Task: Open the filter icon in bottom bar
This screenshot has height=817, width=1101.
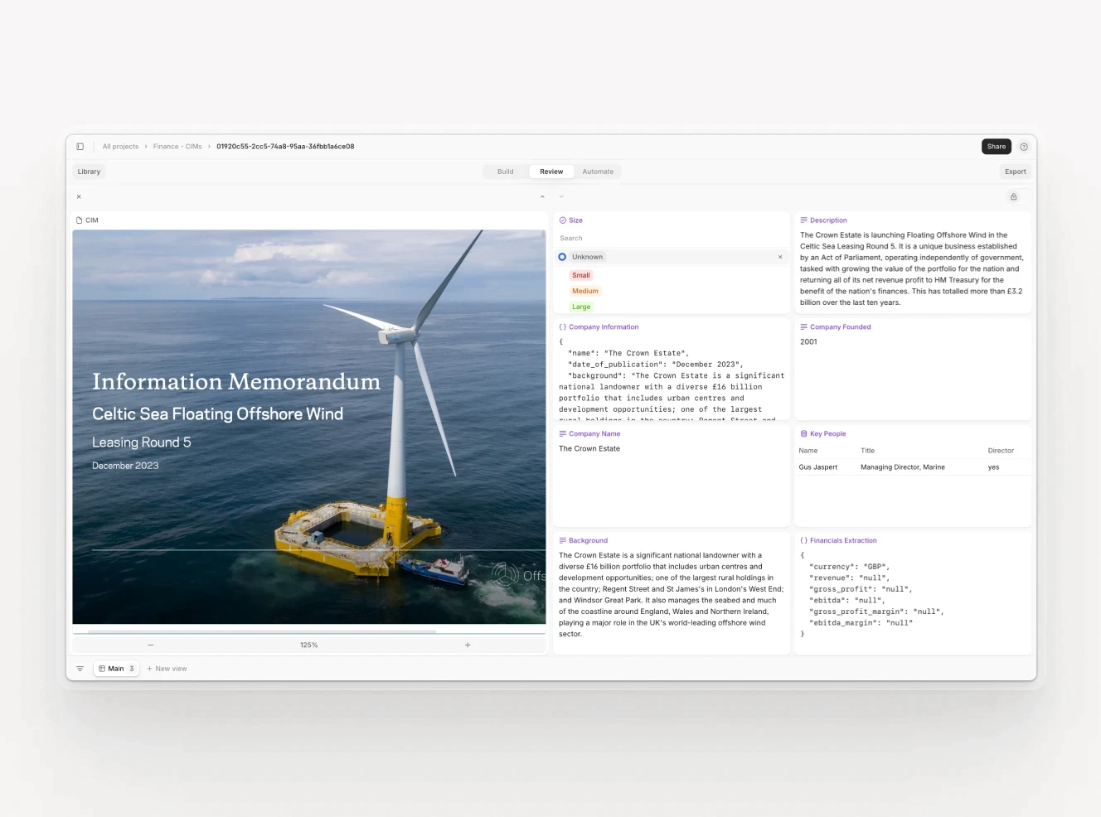Action: (80, 669)
